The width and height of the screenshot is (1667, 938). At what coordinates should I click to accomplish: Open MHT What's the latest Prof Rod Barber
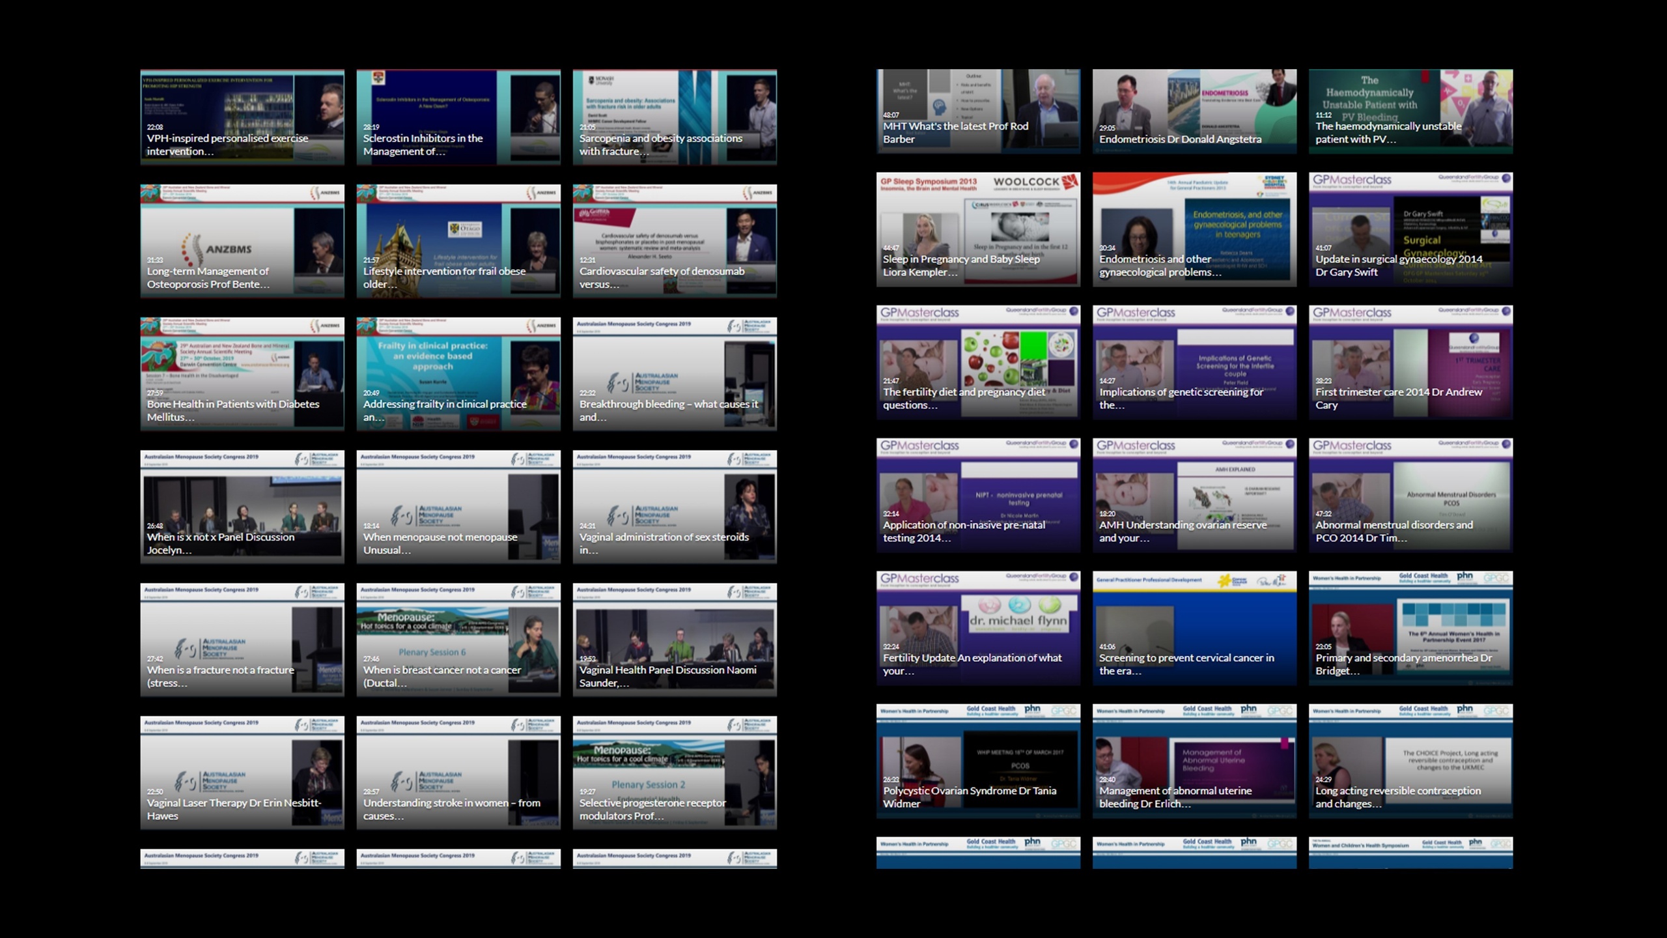977,111
